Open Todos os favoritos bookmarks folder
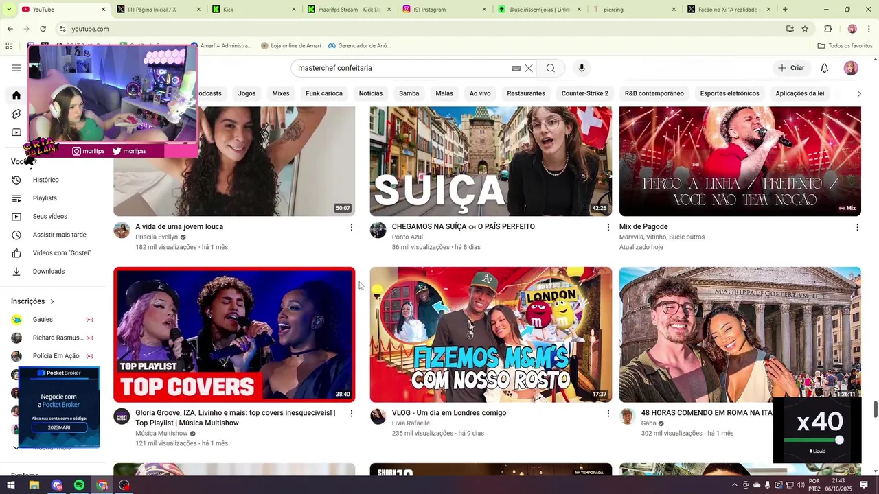 (x=845, y=46)
